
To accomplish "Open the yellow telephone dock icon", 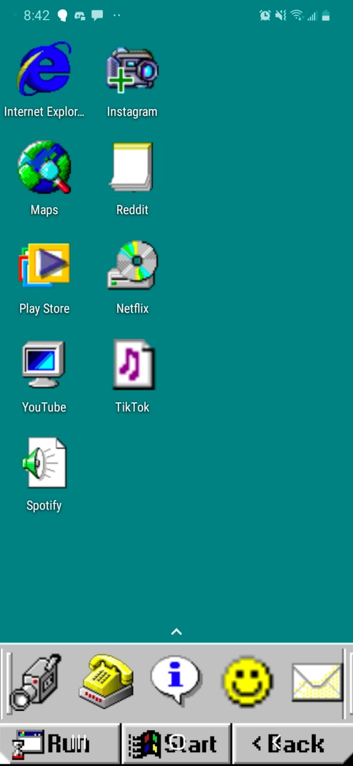I will click(x=106, y=682).
